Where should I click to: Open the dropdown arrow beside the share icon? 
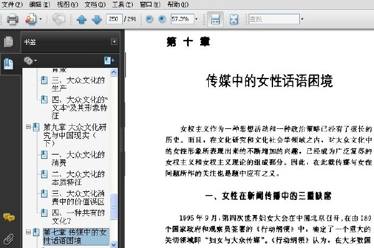pyautogui.click(x=41, y=19)
